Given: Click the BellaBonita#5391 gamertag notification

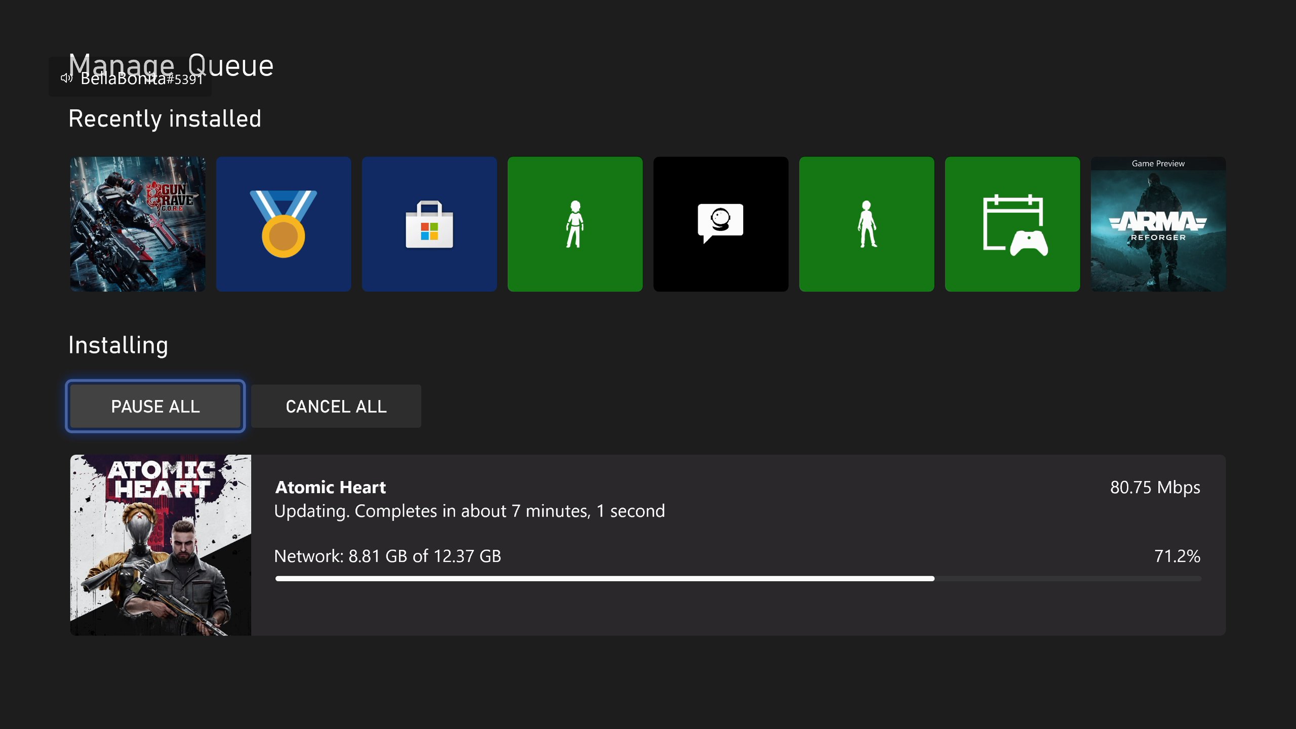Looking at the screenshot, I should coord(130,77).
